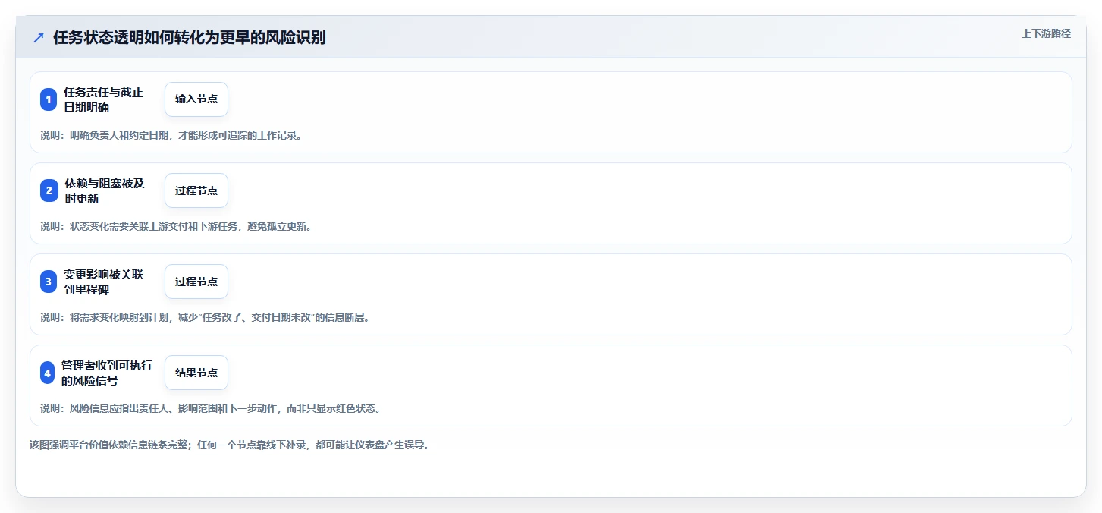Click the arrow icon beside the panel title

pos(39,37)
